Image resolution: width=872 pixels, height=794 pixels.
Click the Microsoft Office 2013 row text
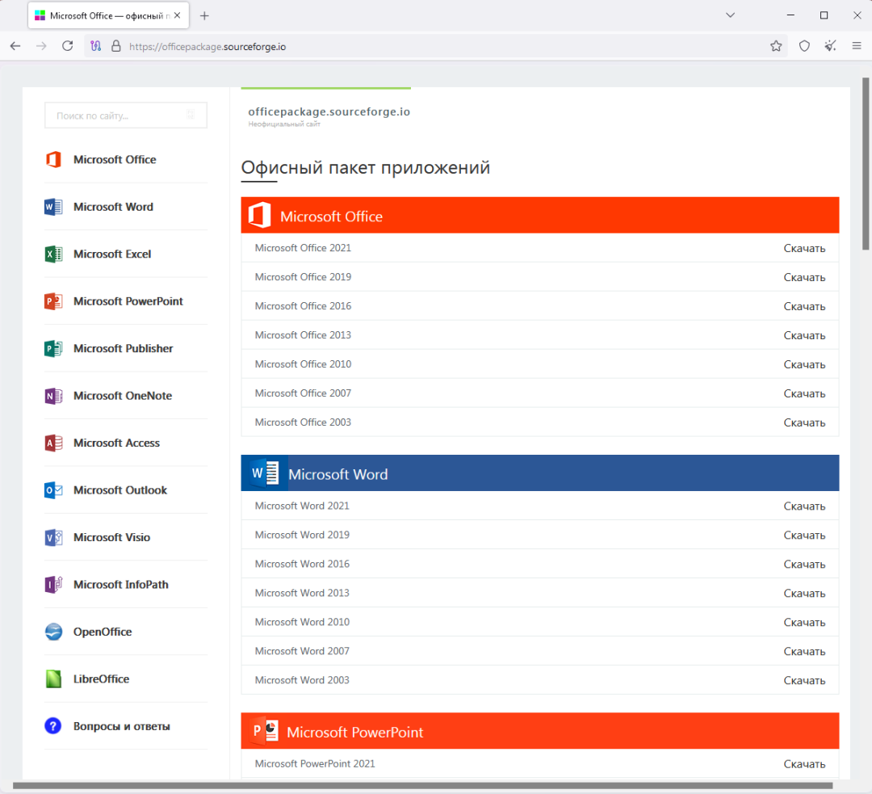(x=303, y=335)
